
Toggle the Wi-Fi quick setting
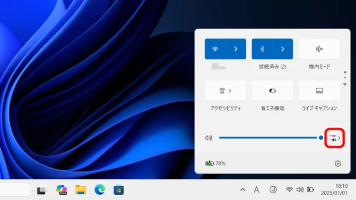pyautogui.click(x=215, y=49)
